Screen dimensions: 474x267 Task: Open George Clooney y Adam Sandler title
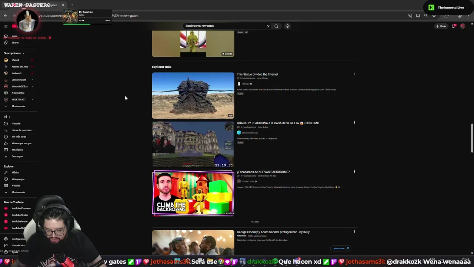coord(273,232)
